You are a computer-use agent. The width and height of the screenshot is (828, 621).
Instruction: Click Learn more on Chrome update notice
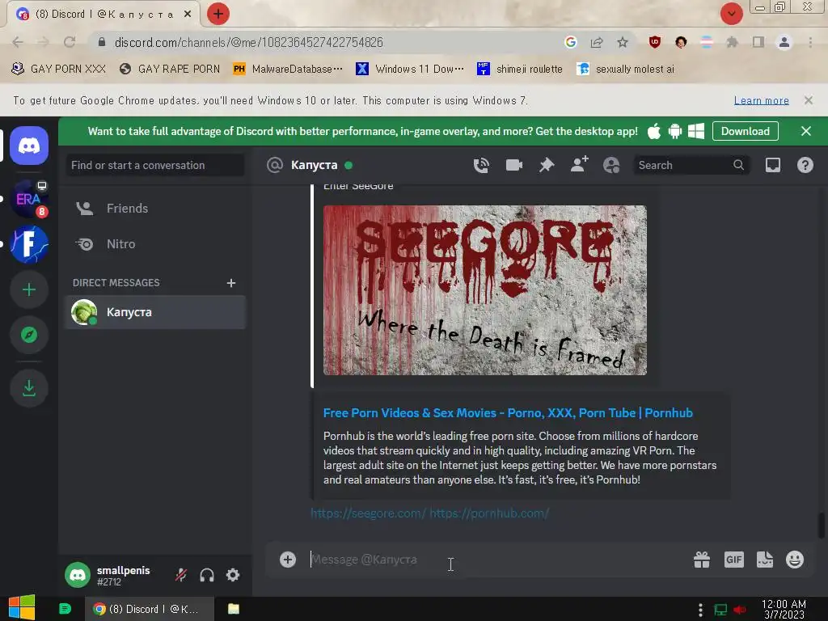coord(761,100)
